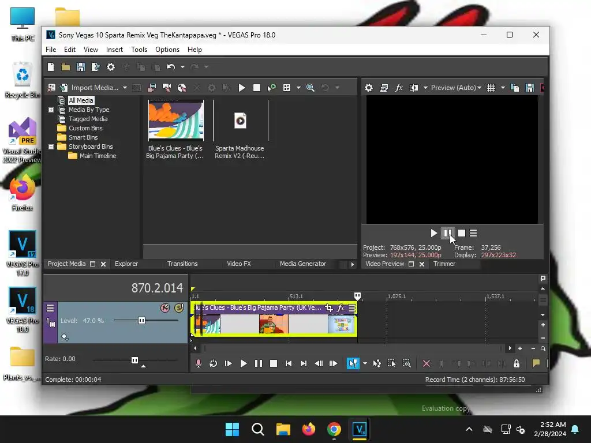Select All Media in the bin tree
Screen dimensions: 591x443
(81, 100)
